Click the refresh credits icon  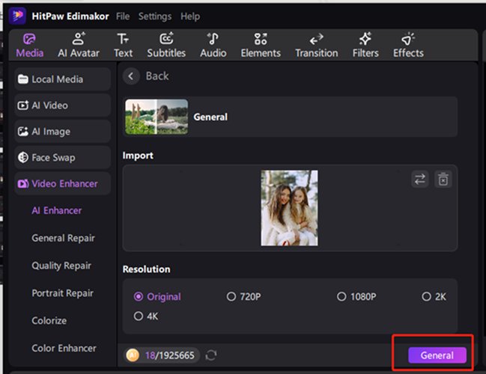[x=210, y=355]
